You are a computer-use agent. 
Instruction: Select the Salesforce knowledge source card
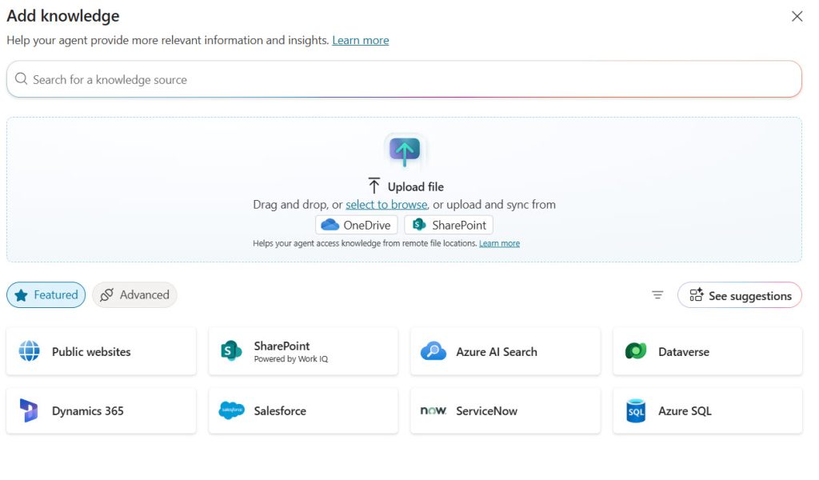pyautogui.click(x=303, y=411)
